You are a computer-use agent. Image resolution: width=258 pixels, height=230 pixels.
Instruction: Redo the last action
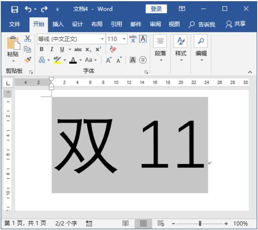[44, 9]
